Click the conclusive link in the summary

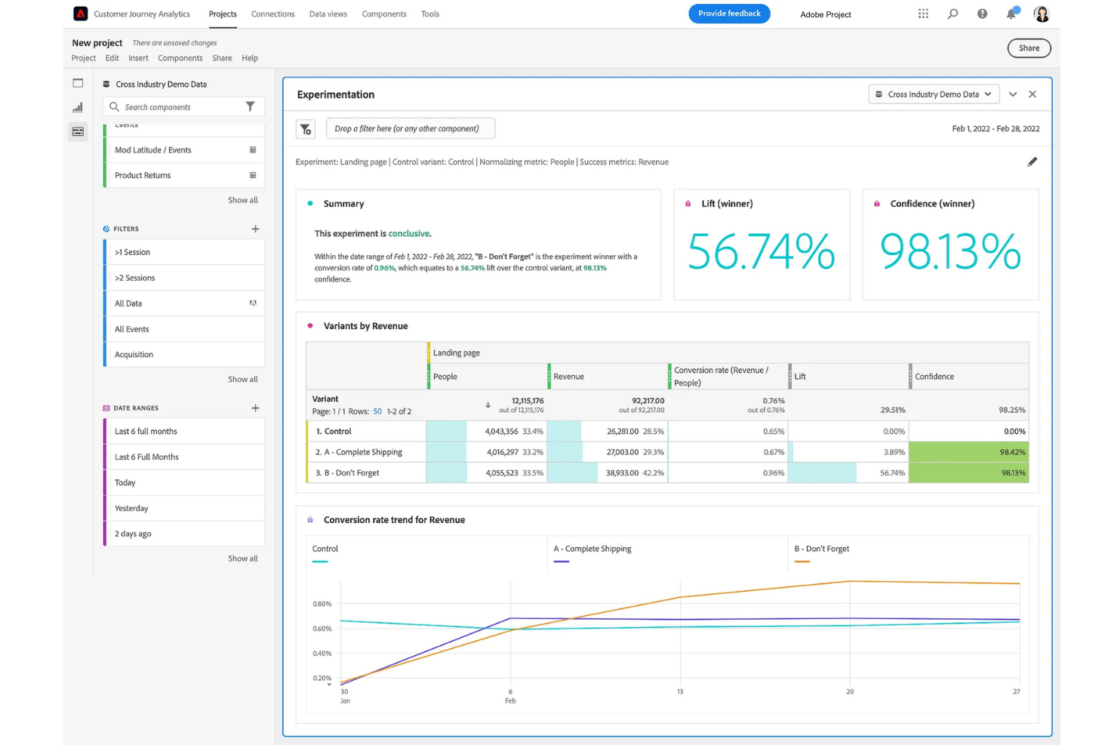[409, 233]
